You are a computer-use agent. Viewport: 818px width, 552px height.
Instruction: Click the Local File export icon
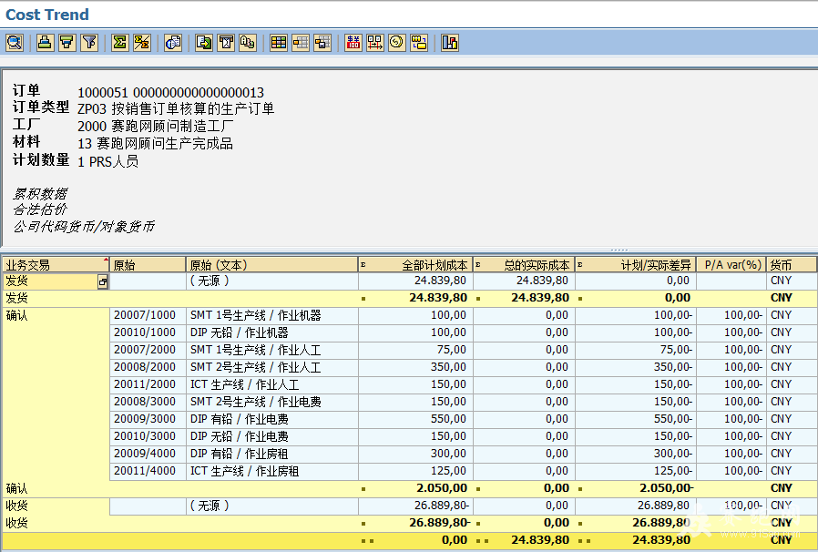tap(248, 43)
